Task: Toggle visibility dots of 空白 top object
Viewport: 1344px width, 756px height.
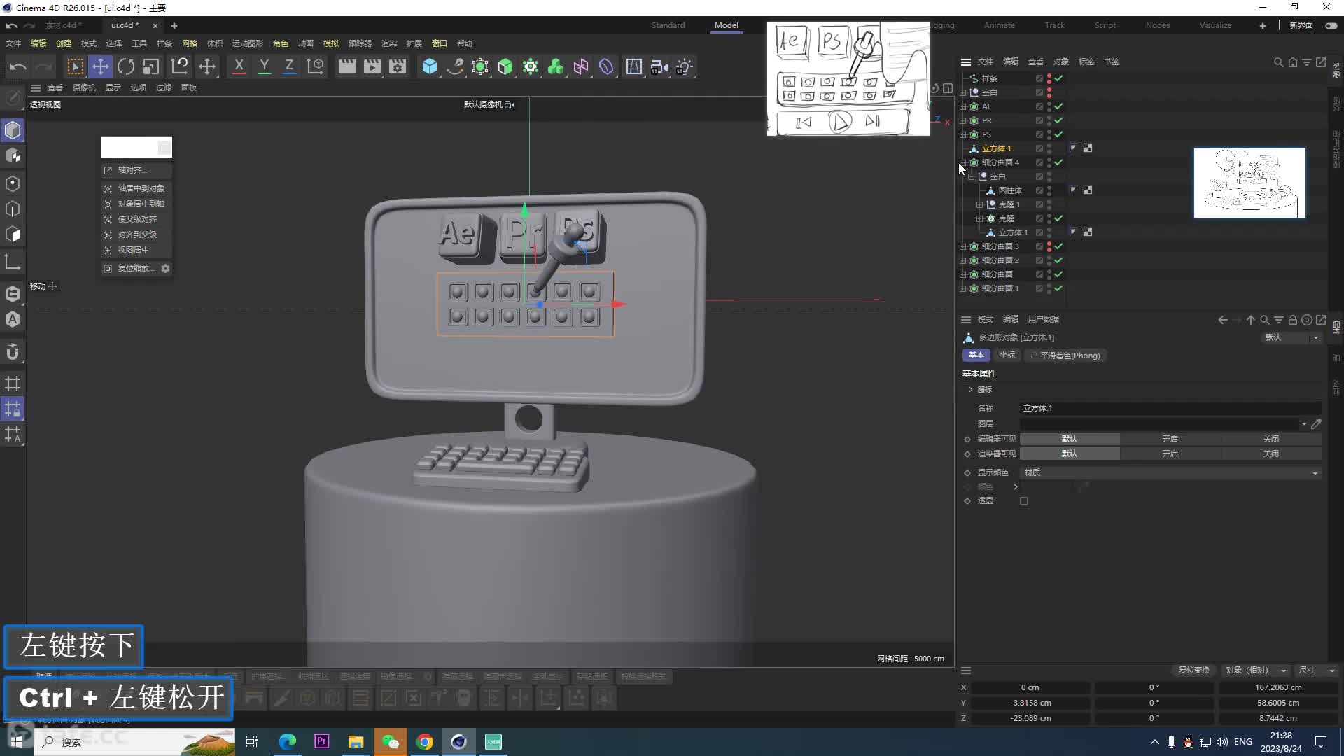Action: (1049, 92)
